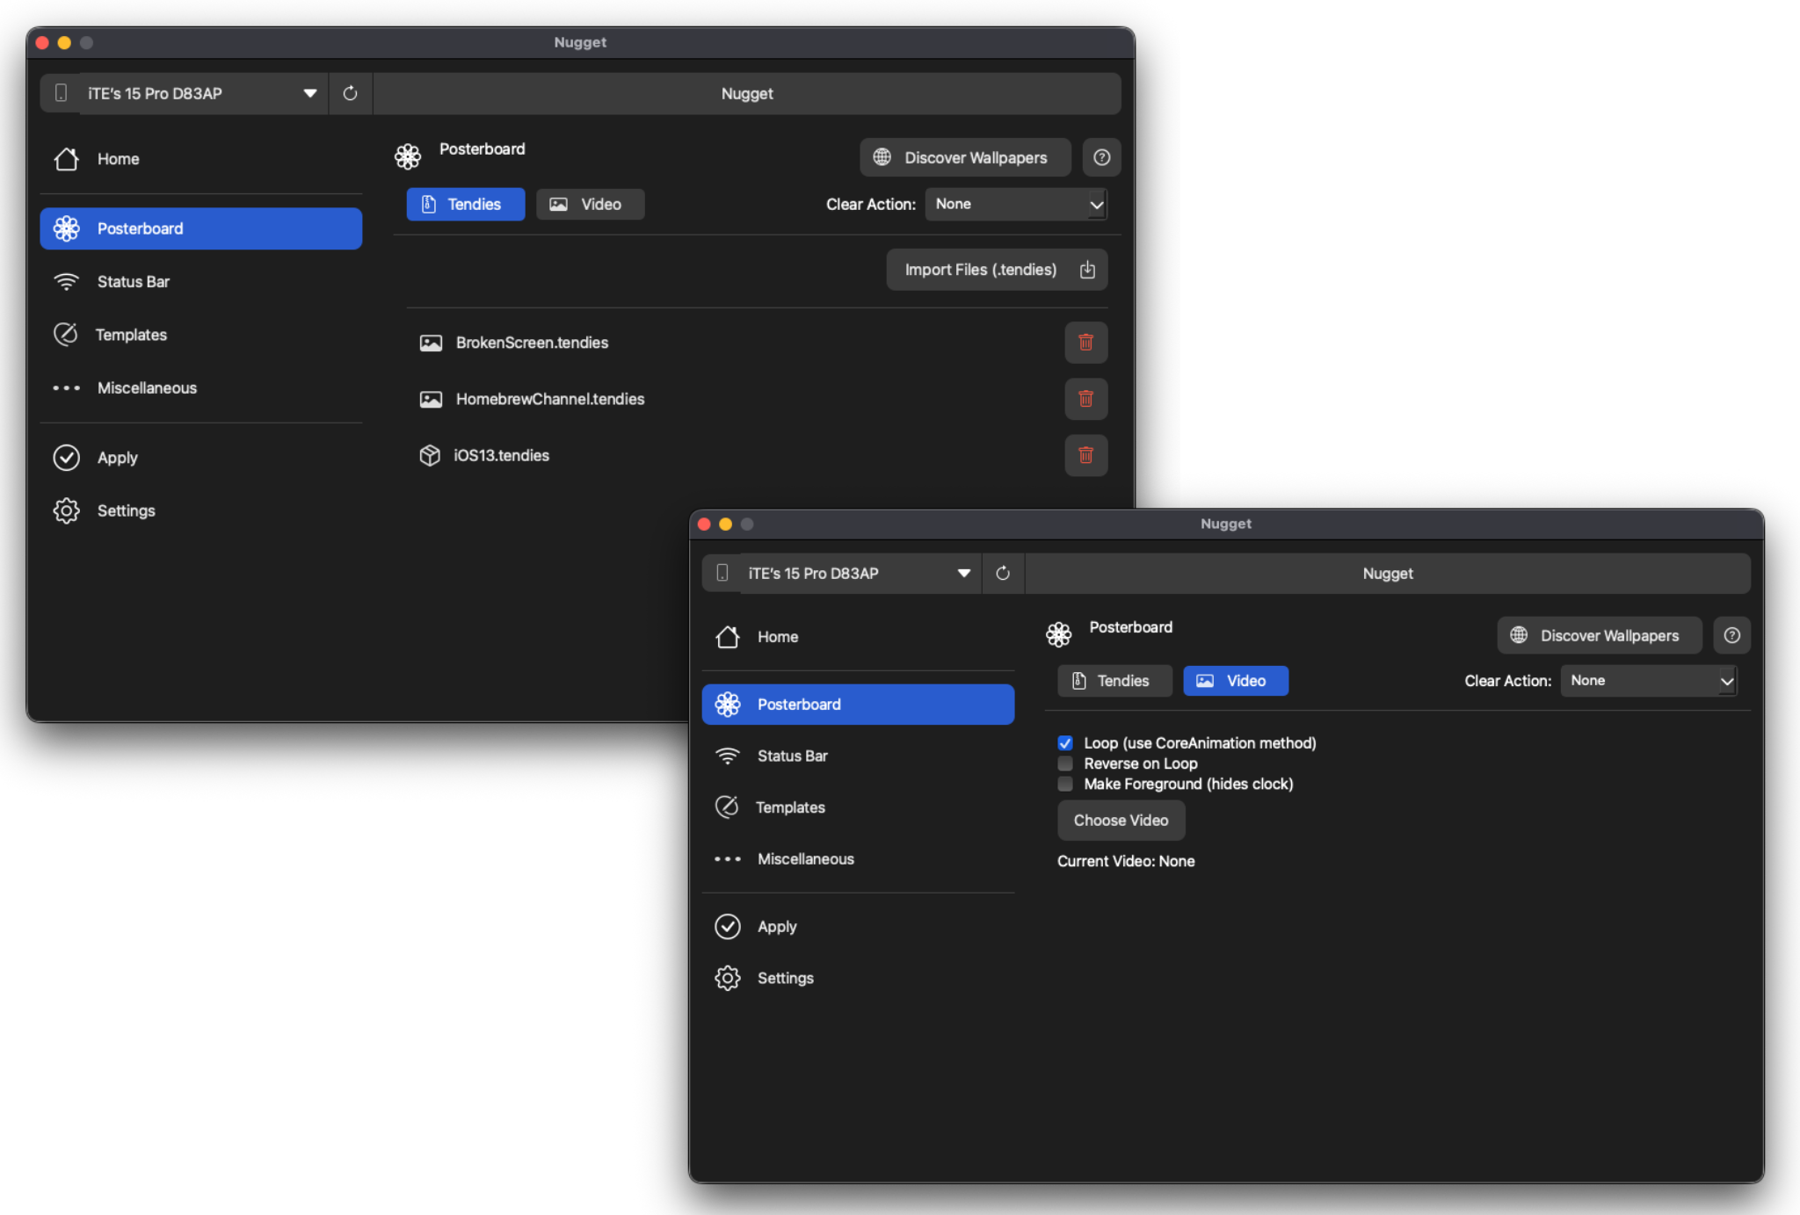Click the Home house icon in front window
The height and width of the screenshot is (1215, 1800).
pyautogui.click(x=727, y=636)
